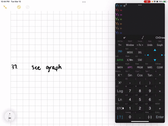Tap the left arrow key on calculator
Viewport: 168px width, 126px height.
[148, 55]
